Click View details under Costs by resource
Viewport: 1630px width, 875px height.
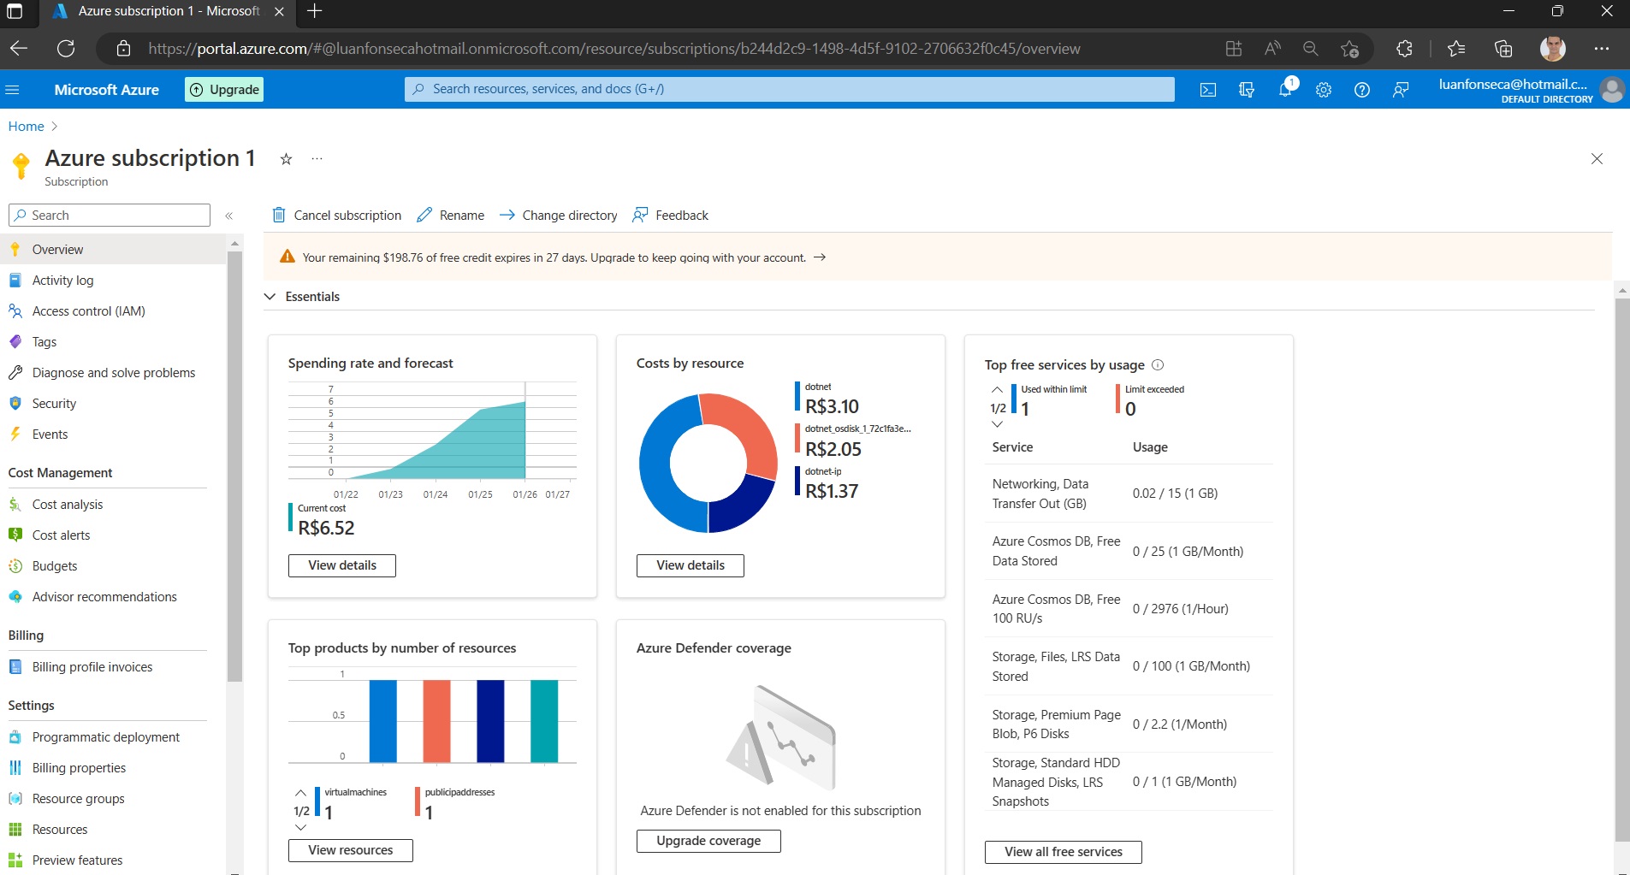coord(691,565)
